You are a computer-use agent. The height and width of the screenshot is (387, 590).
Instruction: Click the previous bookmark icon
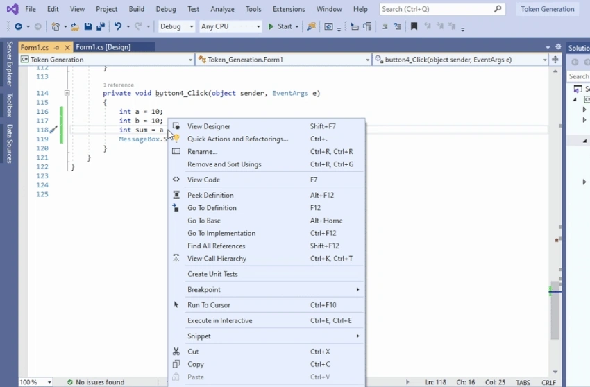[x=428, y=26]
